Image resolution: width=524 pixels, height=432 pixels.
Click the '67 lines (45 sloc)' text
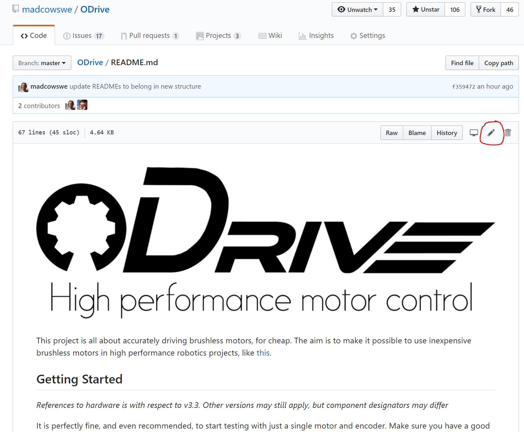pyautogui.click(x=49, y=133)
